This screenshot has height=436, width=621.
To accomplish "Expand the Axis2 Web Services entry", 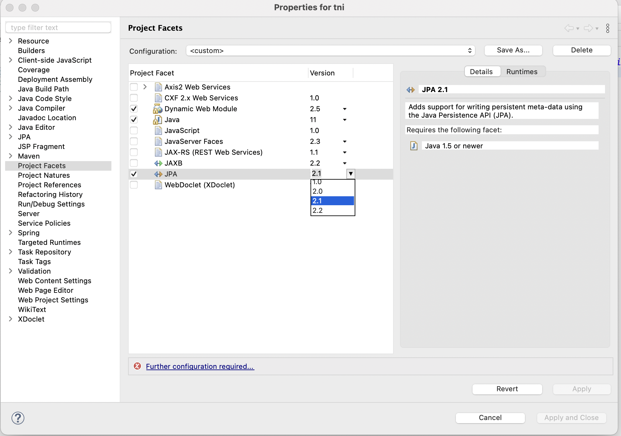I will (145, 87).
